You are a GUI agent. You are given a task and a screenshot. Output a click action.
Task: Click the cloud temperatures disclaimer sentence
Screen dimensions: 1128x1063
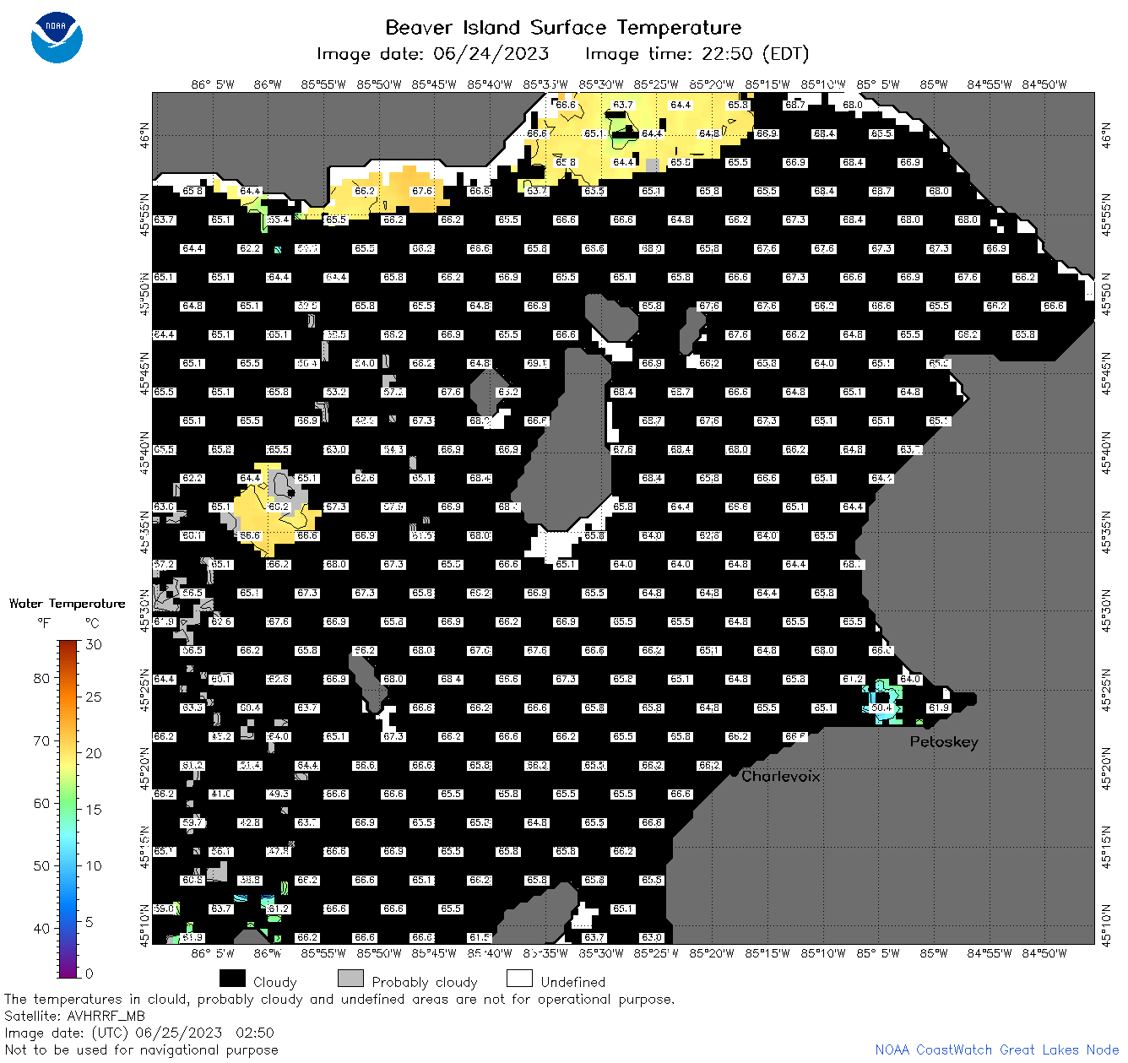pos(339,999)
